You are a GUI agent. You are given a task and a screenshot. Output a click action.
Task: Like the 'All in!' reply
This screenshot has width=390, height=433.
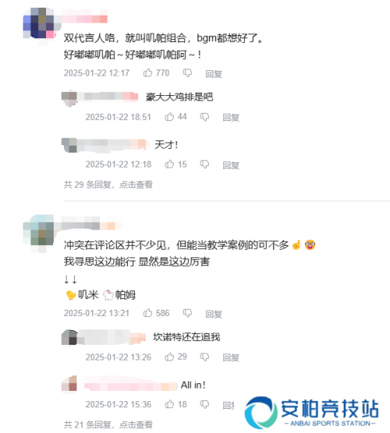[169, 404]
